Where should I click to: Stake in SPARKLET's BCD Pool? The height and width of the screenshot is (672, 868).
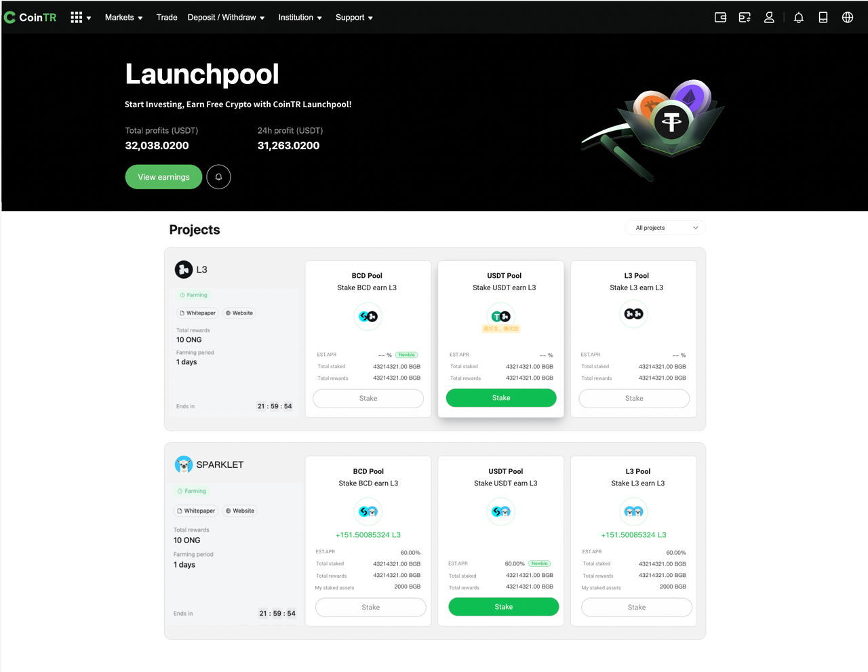point(371,608)
